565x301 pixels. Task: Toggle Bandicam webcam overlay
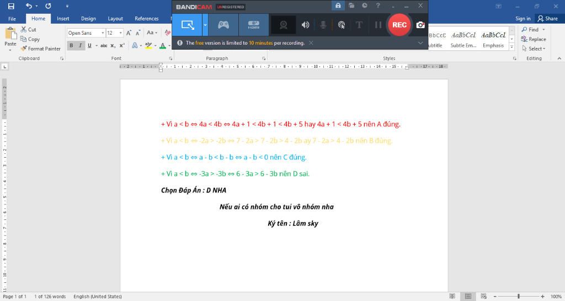(x=283, y=25)
